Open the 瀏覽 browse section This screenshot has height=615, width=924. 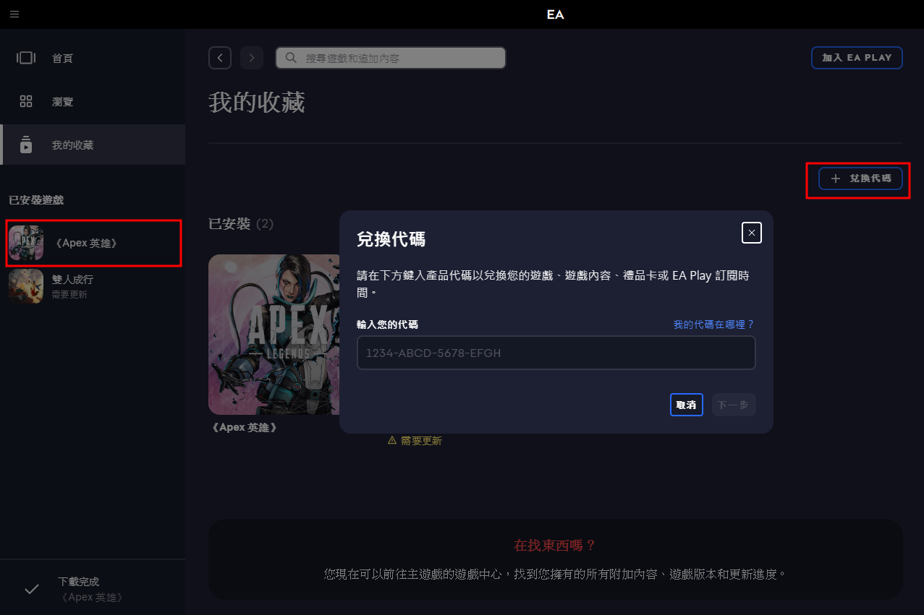(x=93, y=101)
